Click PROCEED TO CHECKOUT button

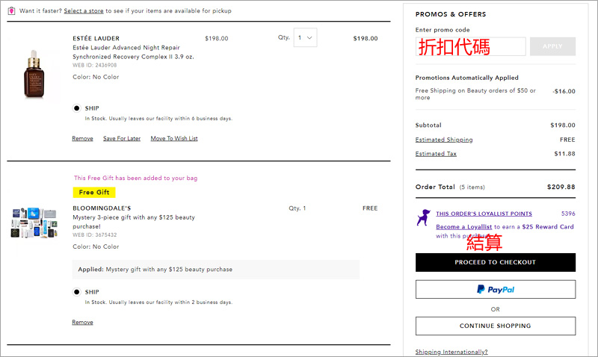496,262
